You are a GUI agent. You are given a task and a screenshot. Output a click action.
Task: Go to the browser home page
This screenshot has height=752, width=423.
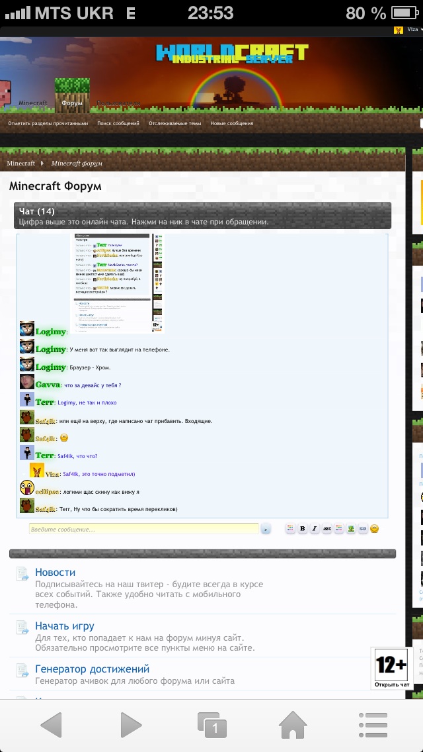tap(293, 725)
